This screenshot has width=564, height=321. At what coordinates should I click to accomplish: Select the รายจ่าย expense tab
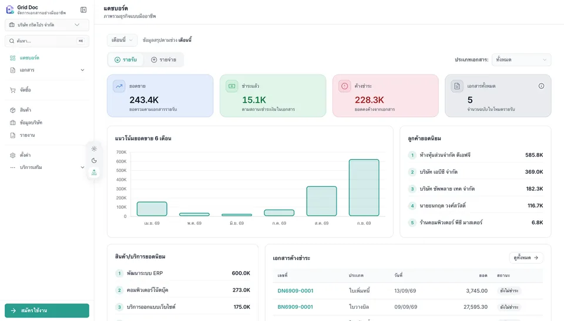click(x=164, y=60)
